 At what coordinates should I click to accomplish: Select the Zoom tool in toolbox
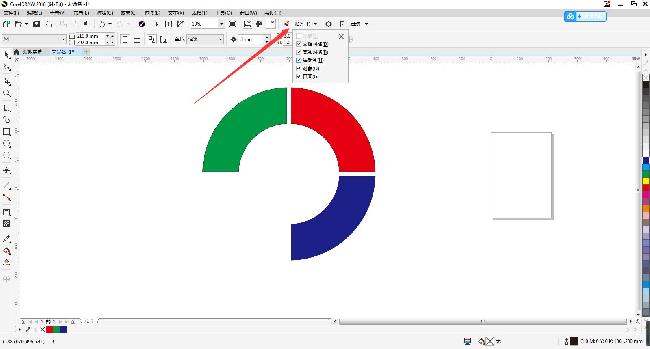[6, 93]
